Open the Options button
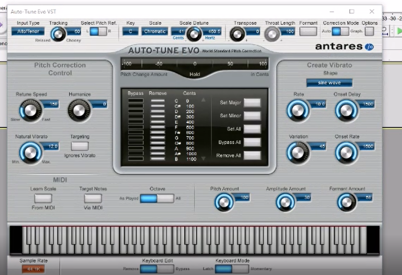 point(370,31)
